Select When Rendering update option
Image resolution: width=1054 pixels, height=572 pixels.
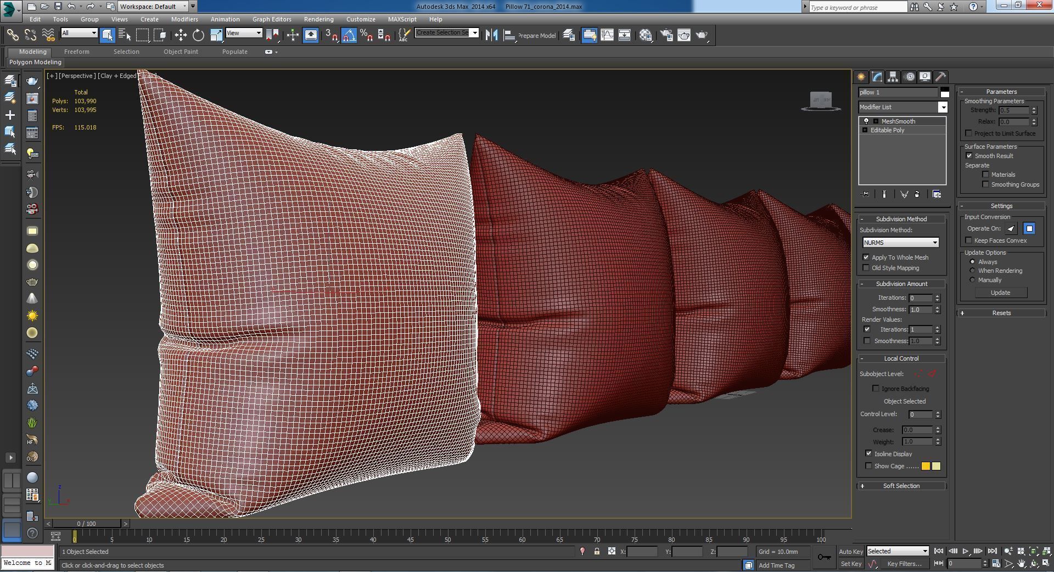pos(972,271)
